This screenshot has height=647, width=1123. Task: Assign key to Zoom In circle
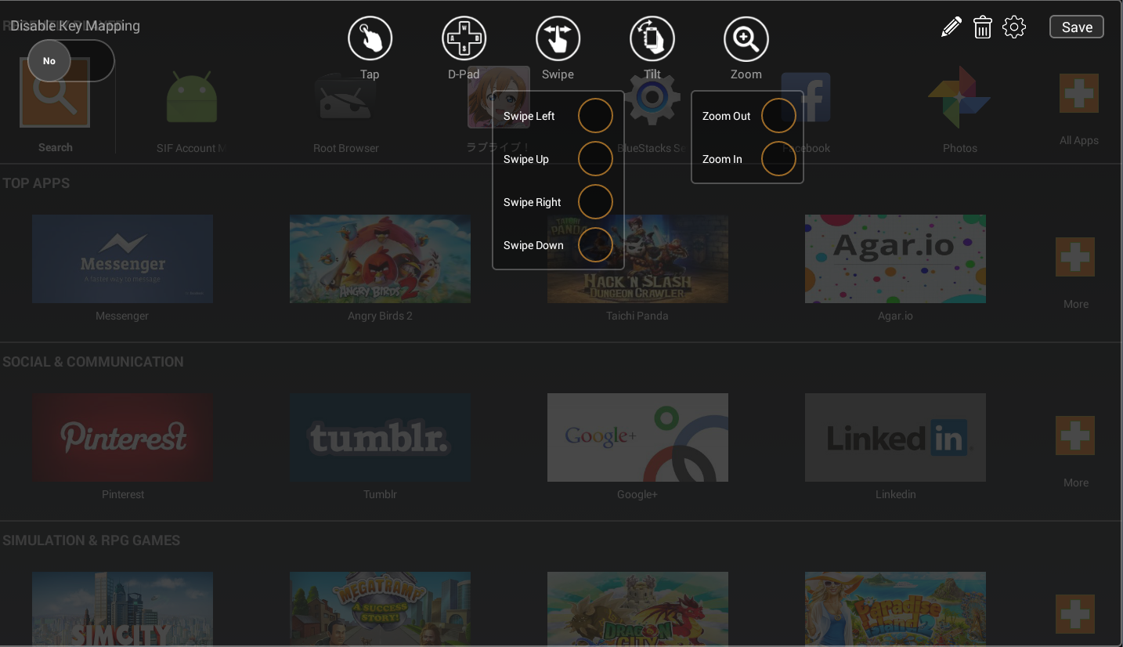pos(778,159)
